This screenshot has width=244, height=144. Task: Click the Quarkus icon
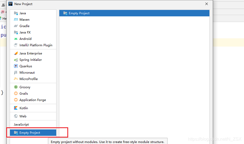[x=16, y=66]
